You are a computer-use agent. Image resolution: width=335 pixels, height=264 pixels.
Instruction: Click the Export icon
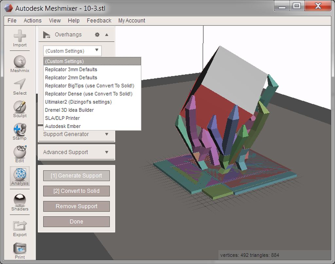point(20,226)
